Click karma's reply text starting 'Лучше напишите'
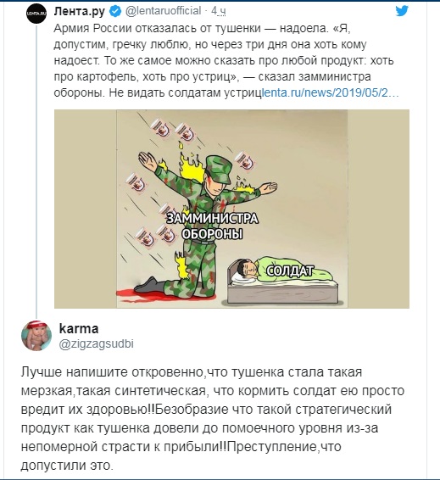 coord(213,419)
